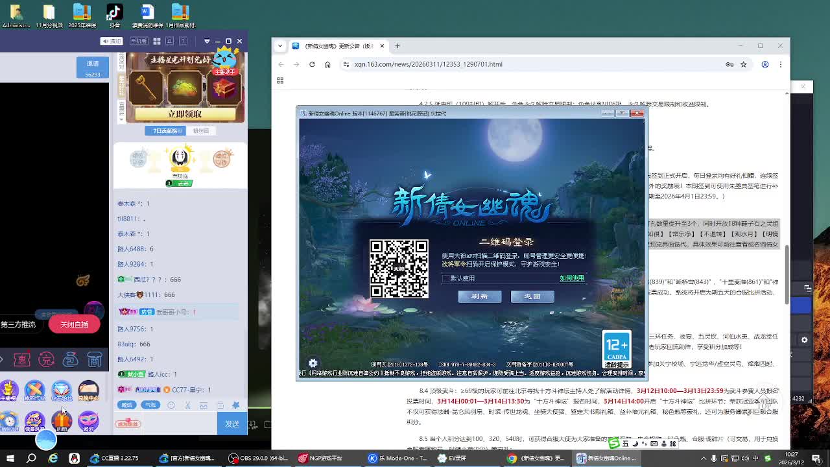Switch to the 7日贡献榜 tab
Image resolution: width=830 pixels, height=467 pixels.
165,131
